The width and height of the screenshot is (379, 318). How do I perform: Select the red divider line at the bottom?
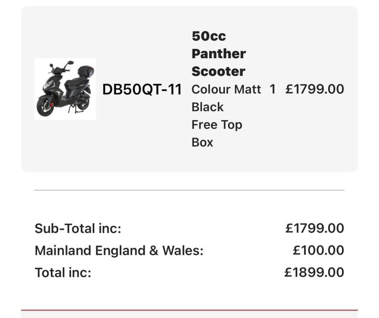click(189, 310)
